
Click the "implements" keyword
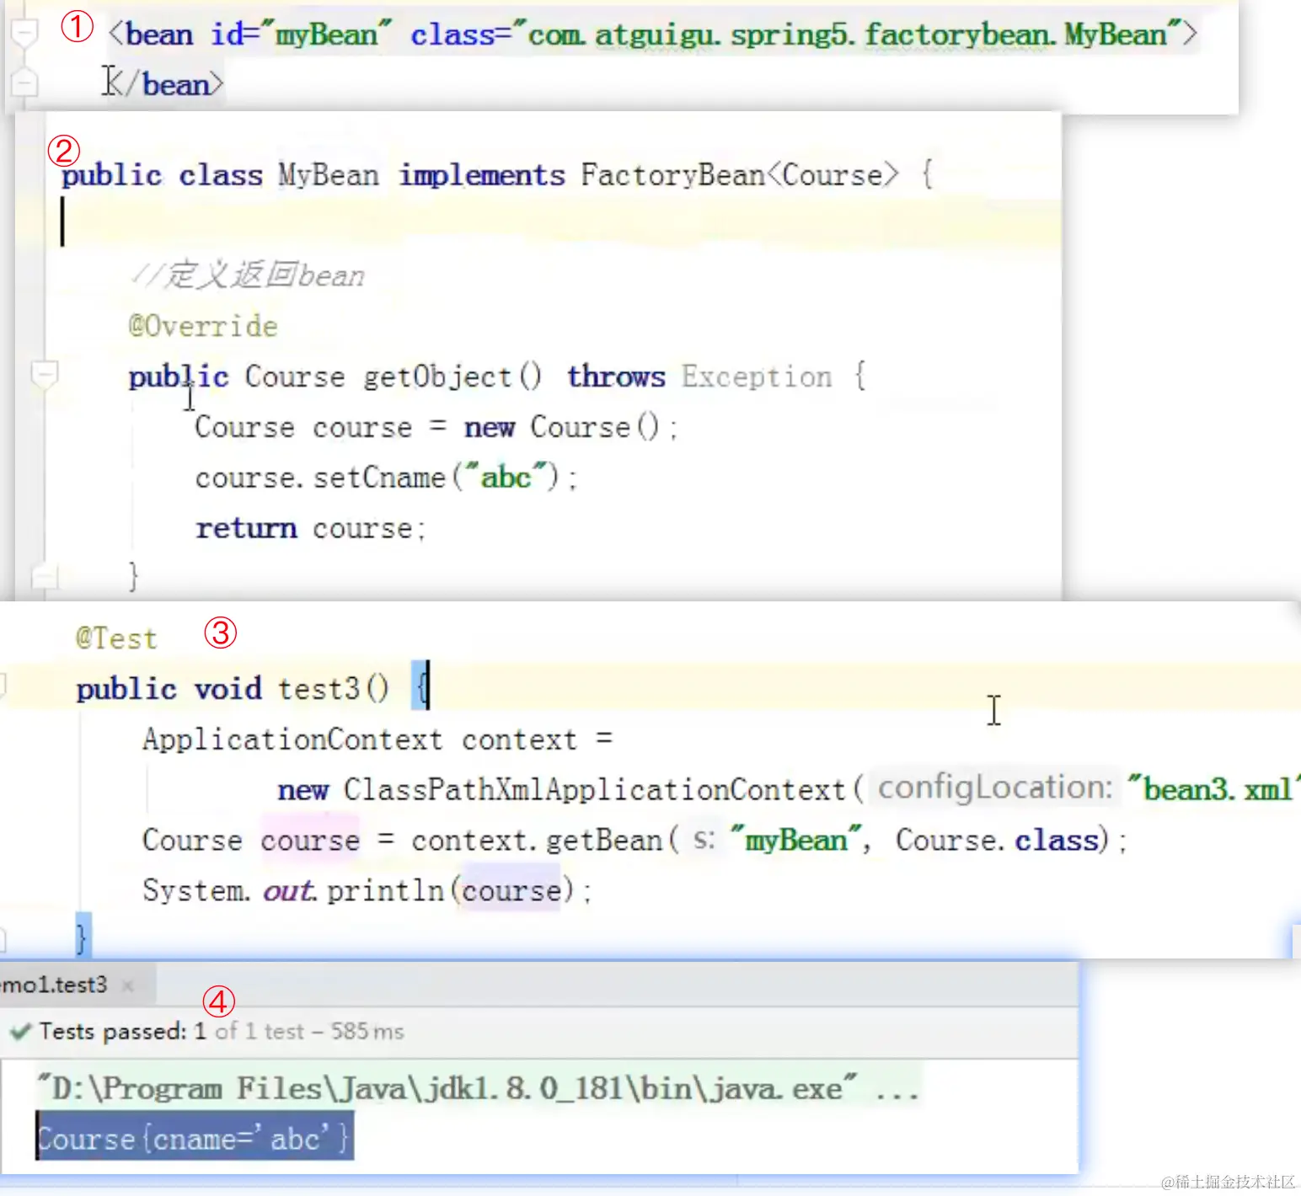pos(482,175)
